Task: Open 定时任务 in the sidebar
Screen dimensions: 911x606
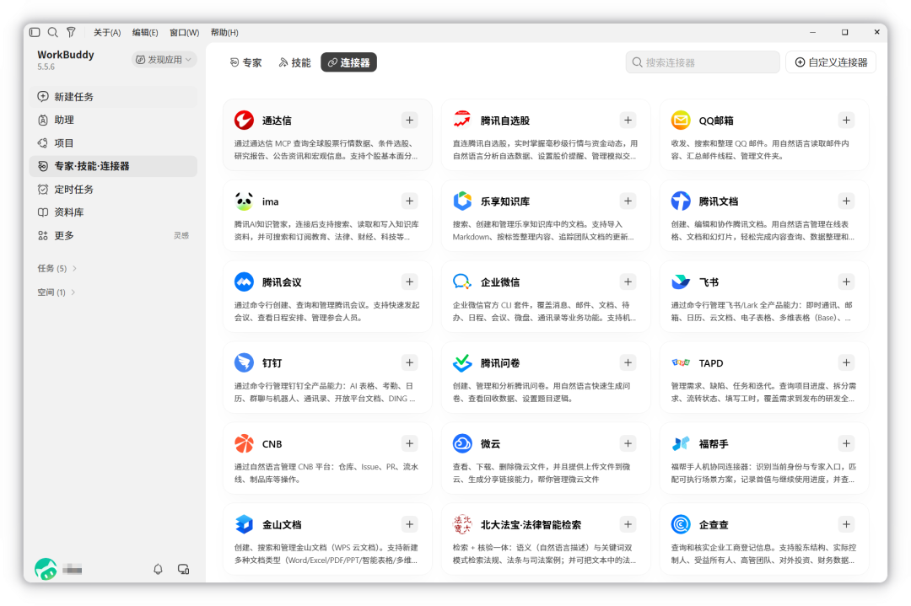Action: pos(113,190)
